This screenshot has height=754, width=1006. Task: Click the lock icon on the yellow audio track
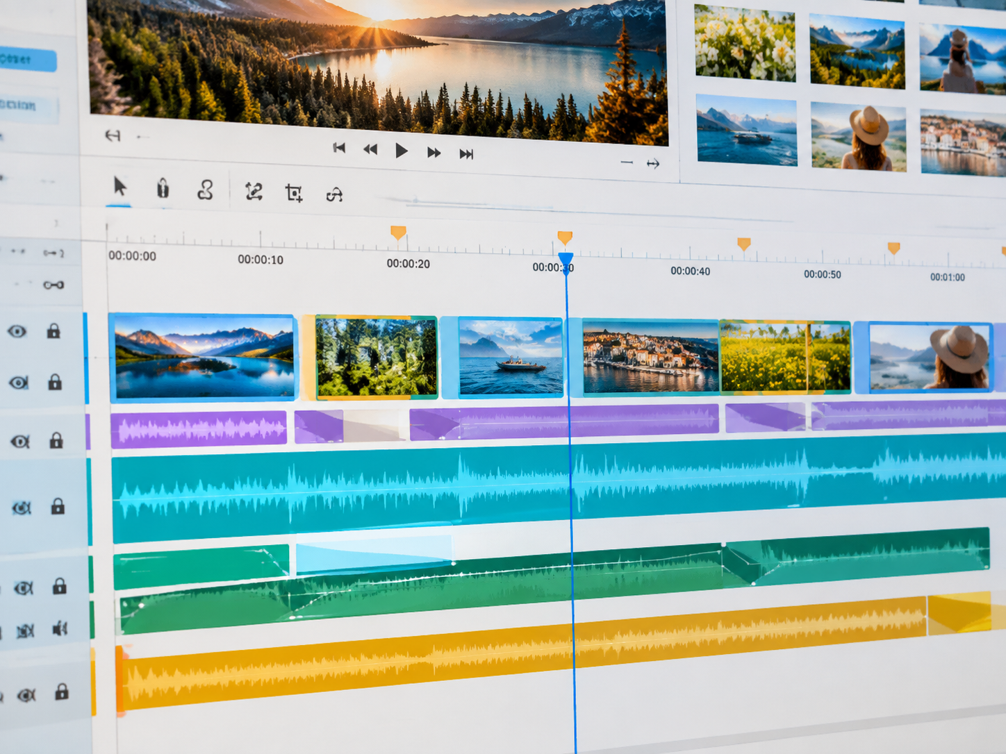click(x=62, y=692)
